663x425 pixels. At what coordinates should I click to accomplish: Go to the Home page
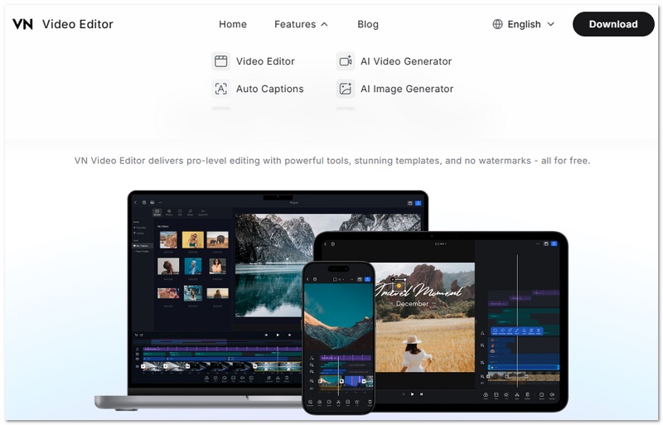tap(233, 24)
